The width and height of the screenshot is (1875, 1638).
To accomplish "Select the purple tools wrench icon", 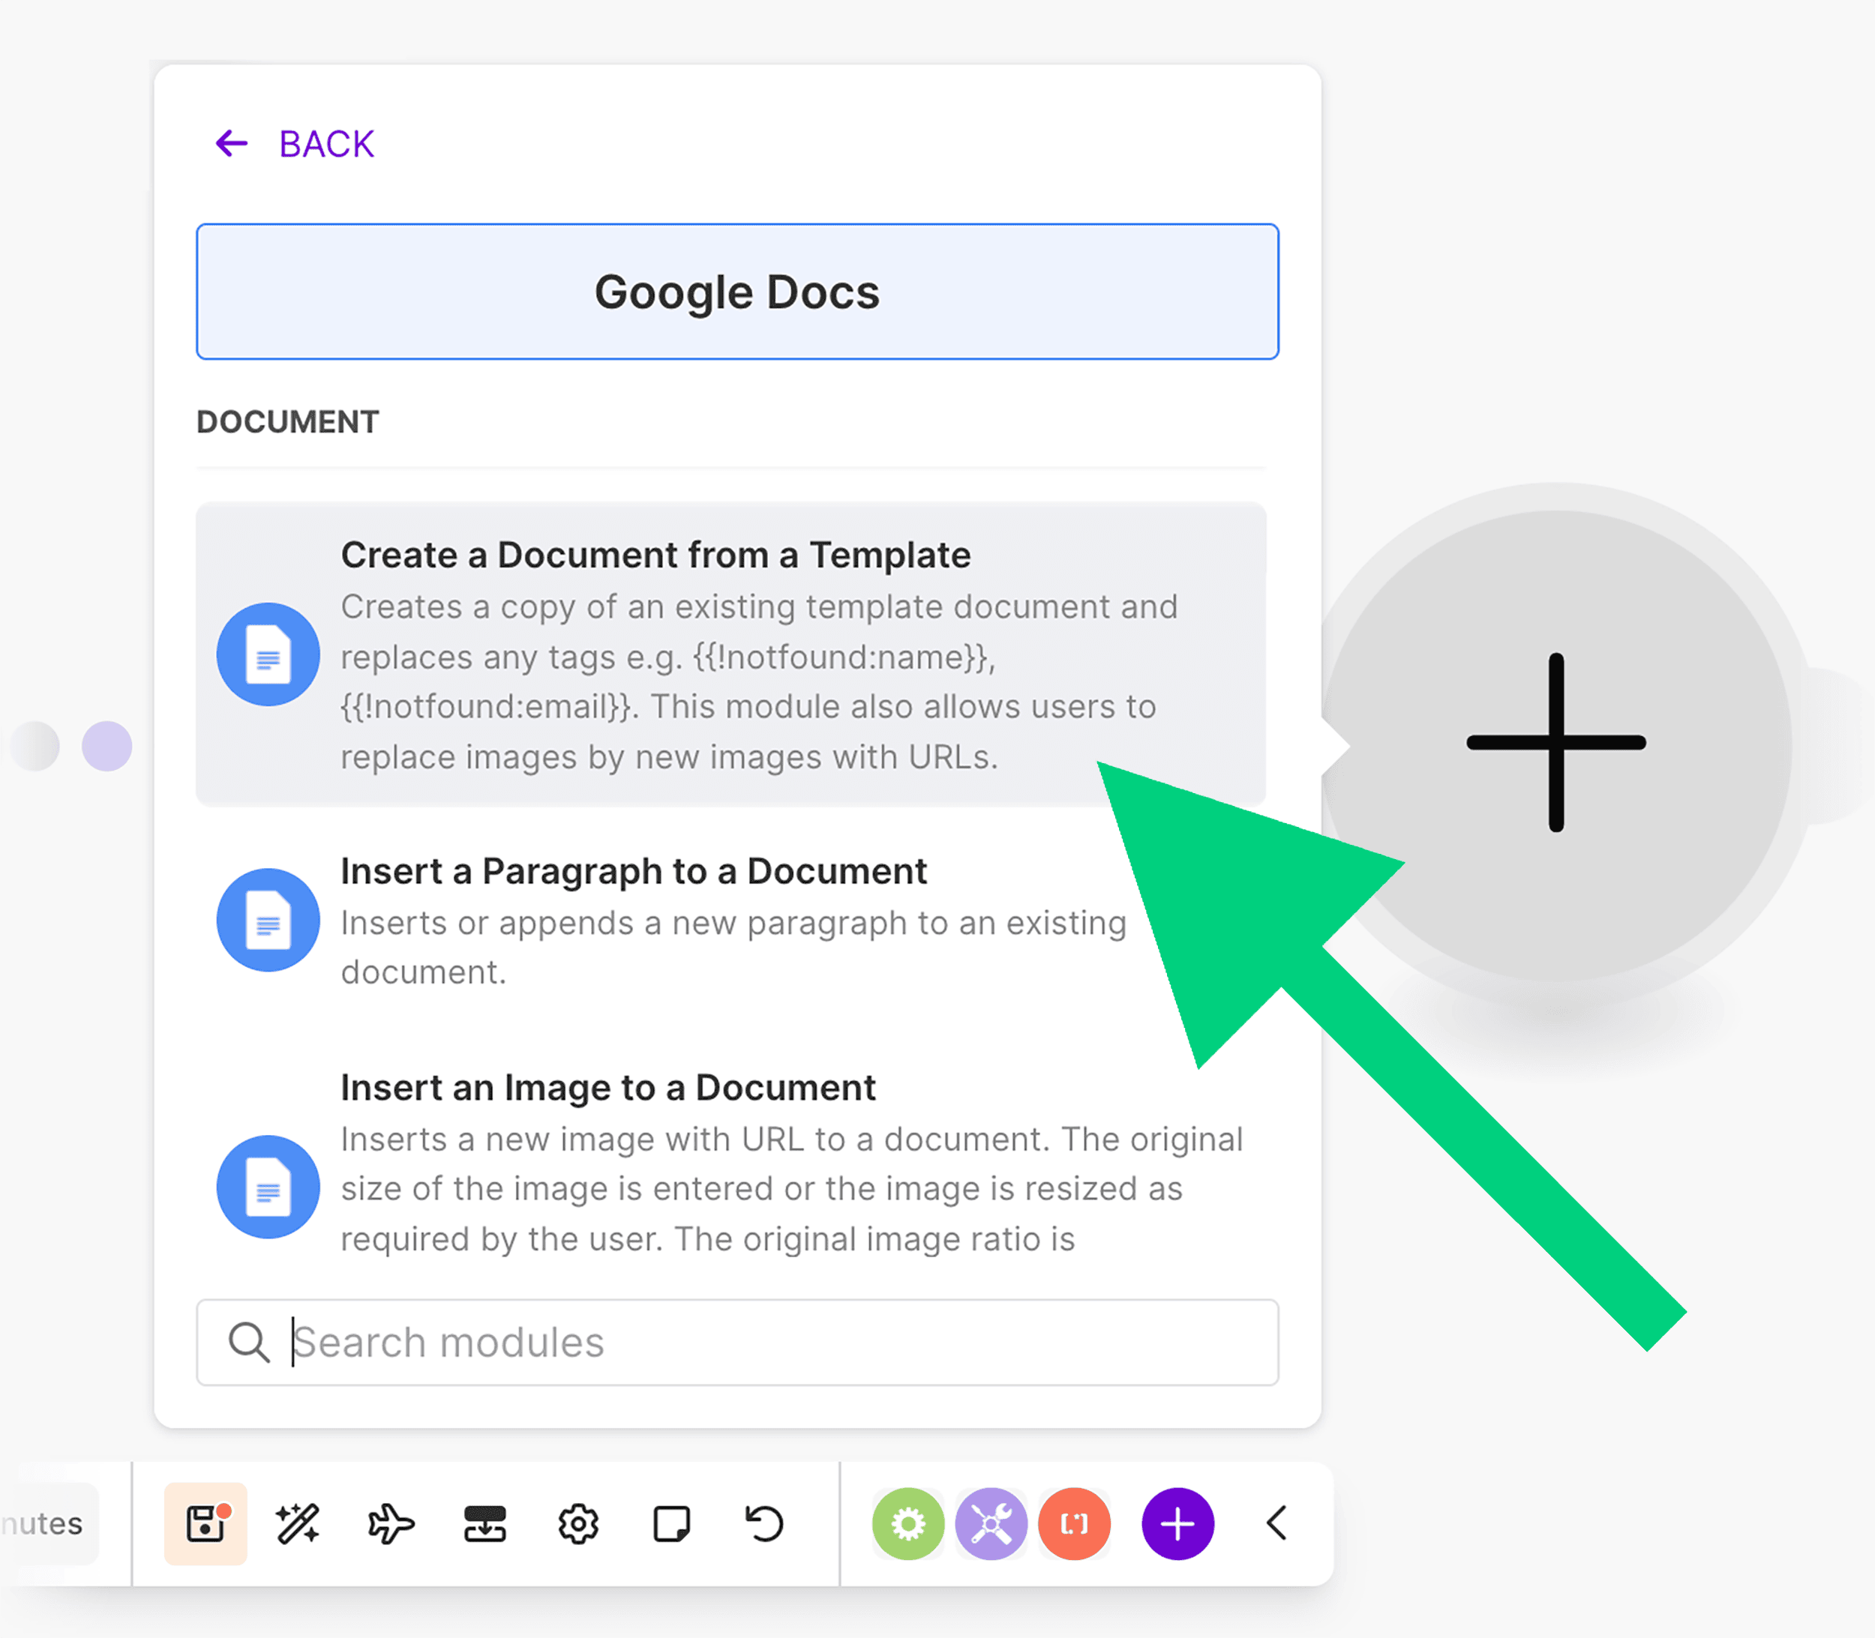I will coord(991,1523).
